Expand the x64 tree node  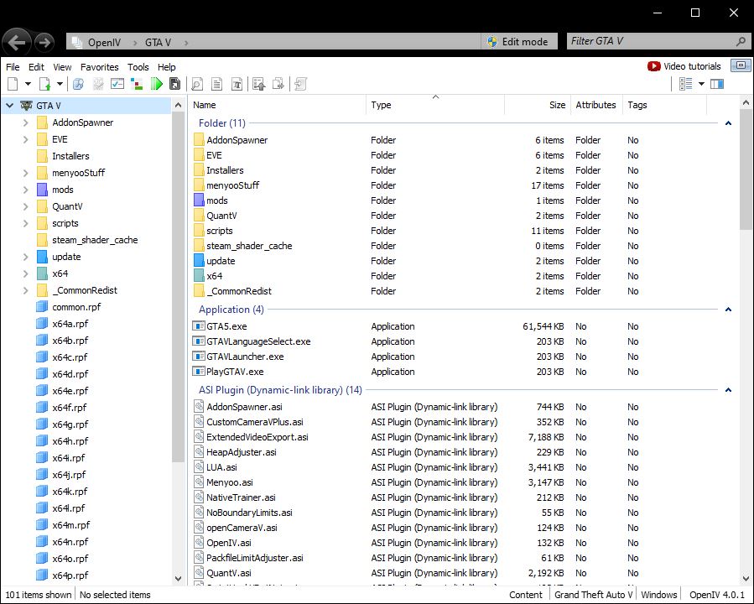[x=26, y=273]
